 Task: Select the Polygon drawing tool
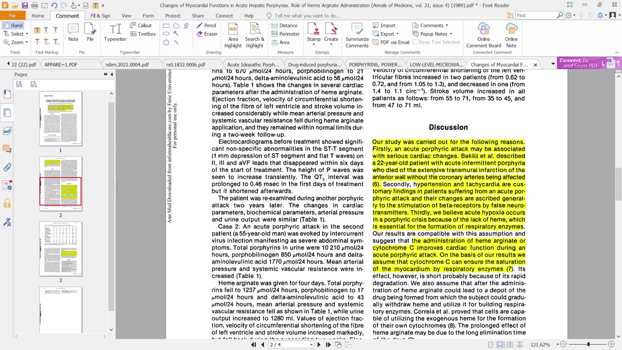pos(166,42)
